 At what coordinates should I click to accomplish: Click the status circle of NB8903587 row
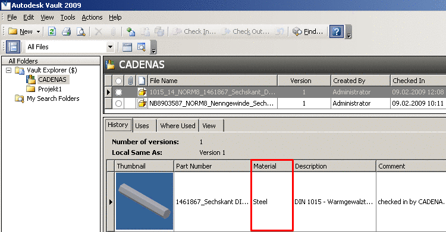pyautogui.click(x=118, y=103)
